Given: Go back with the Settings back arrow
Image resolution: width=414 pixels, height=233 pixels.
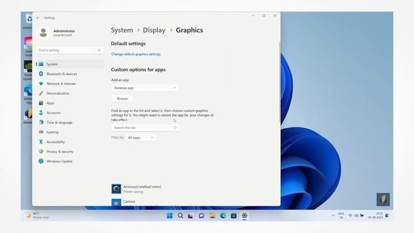Looking at the screenshot, I should [38, 17].
